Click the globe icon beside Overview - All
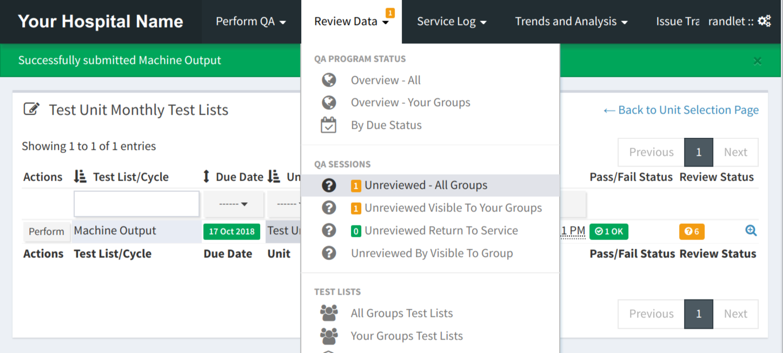 point(329,80)
